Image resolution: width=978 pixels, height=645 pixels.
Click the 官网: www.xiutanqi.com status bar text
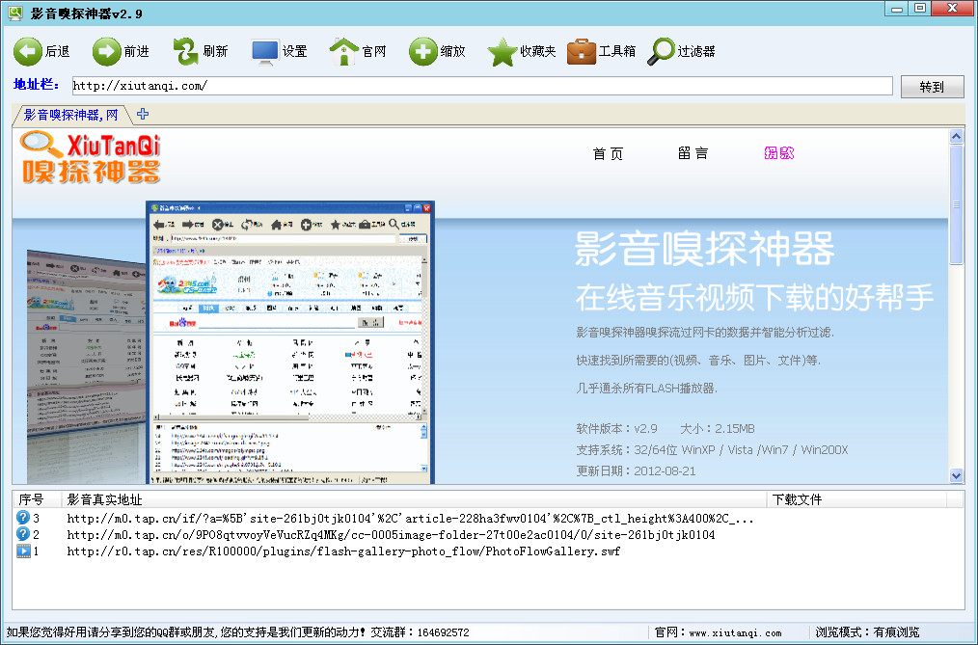[718, 632]
